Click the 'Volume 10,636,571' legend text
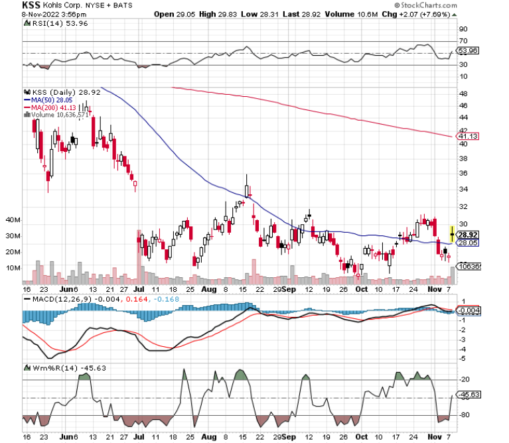 [x=60, y=115]
